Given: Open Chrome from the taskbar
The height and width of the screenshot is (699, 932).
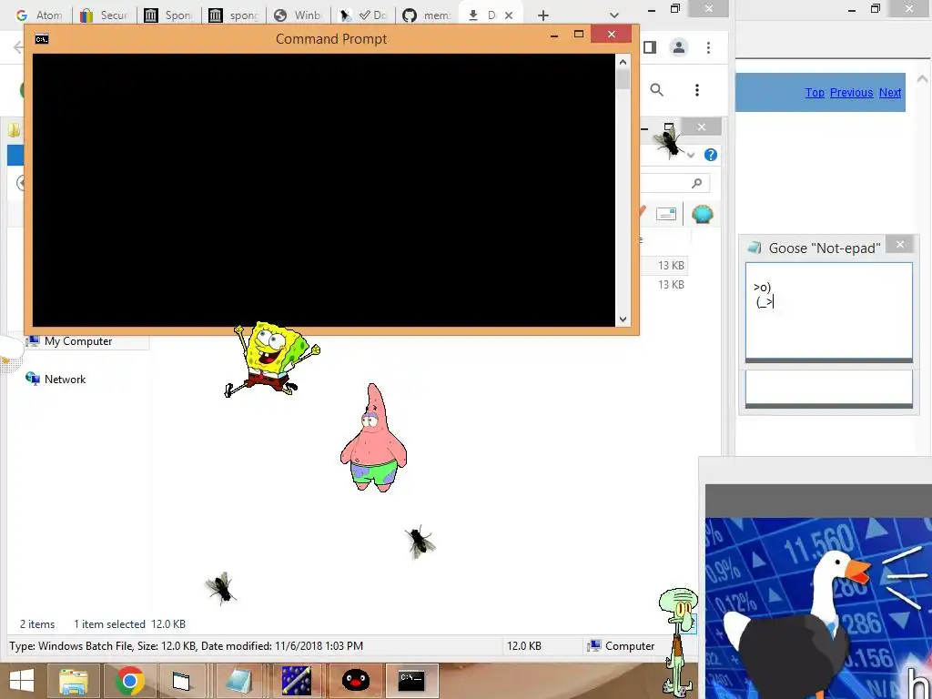Looking at the screenshot, I should [129, 681].
